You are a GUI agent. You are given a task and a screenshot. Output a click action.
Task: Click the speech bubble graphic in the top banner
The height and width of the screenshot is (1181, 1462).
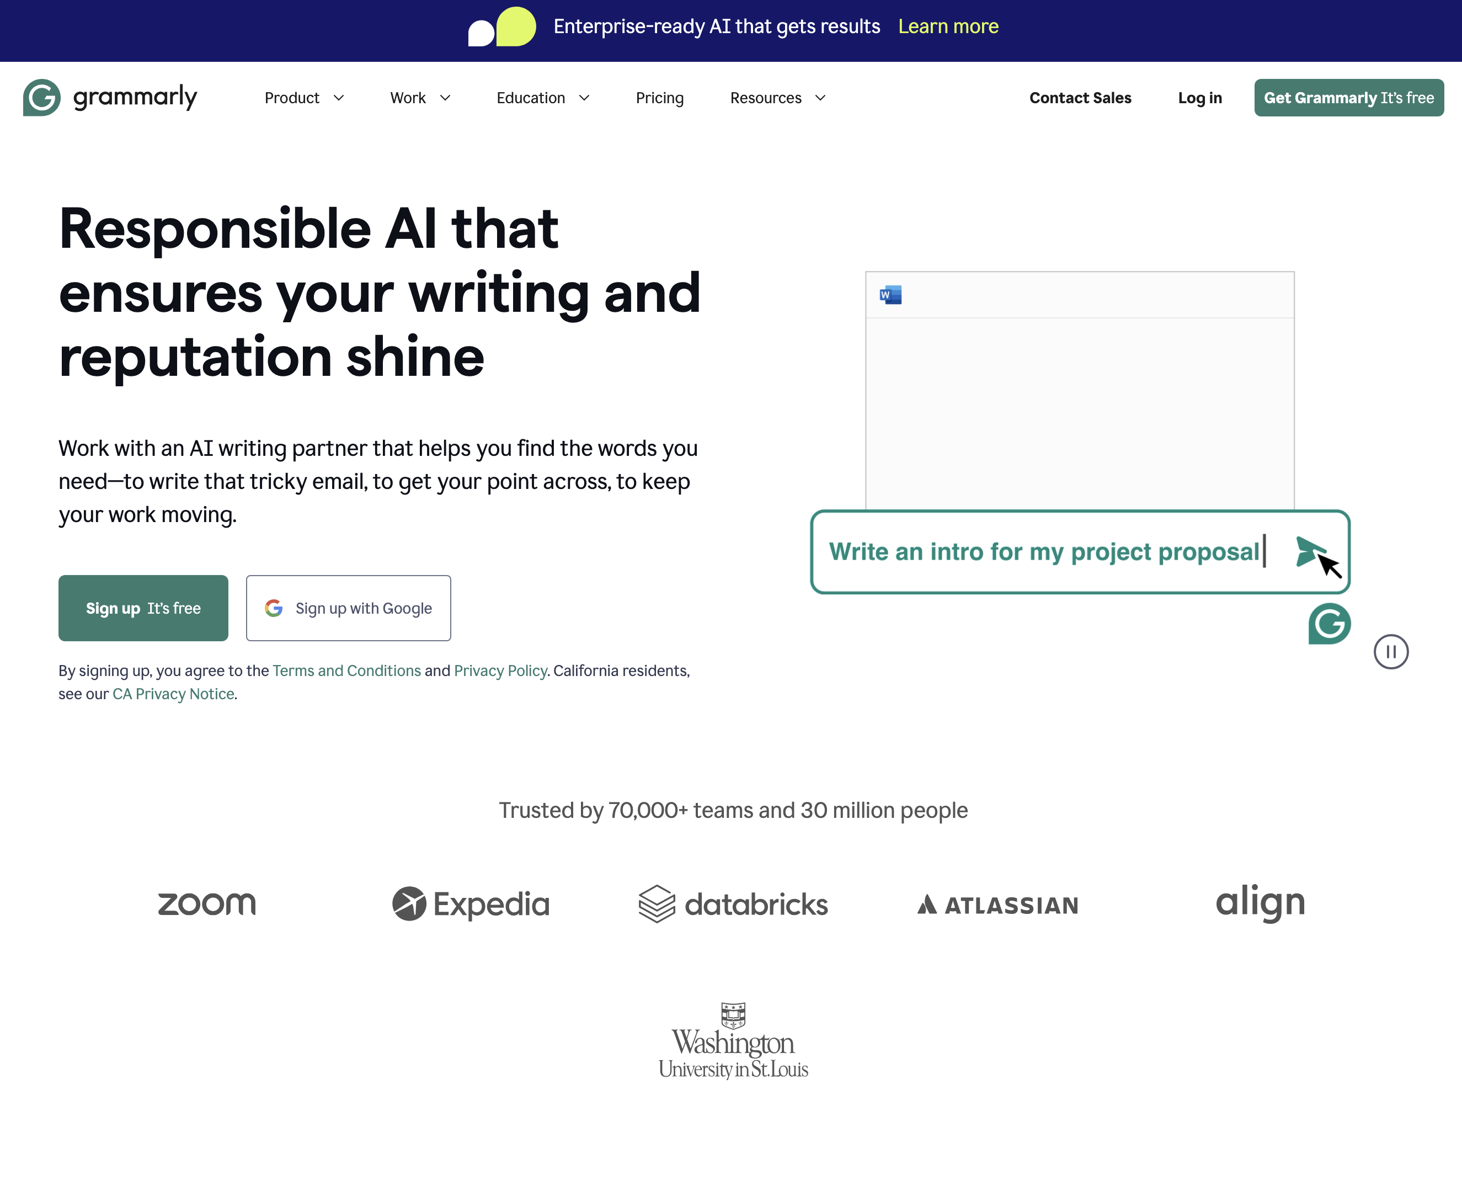tap(502, 27)
